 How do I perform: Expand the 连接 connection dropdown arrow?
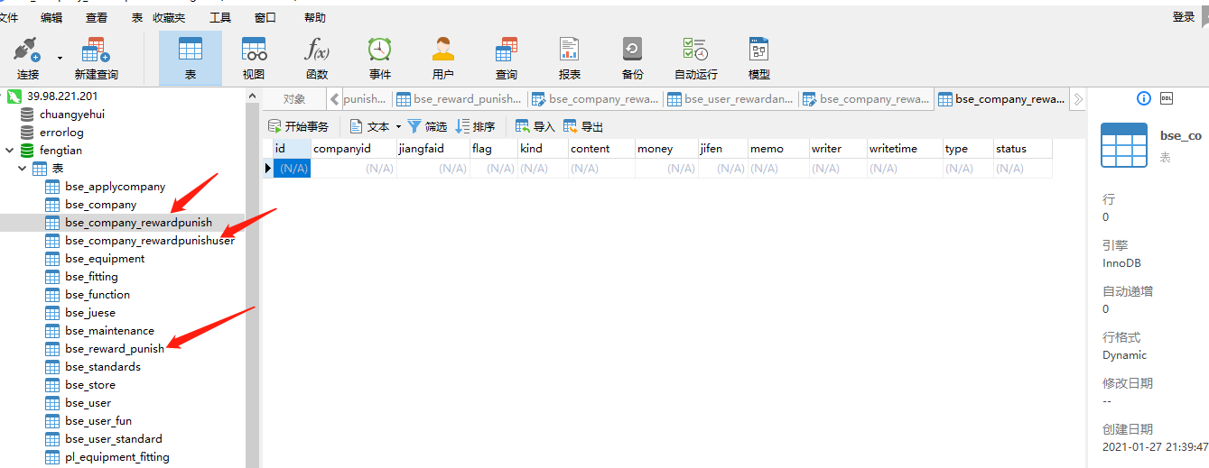click(x=60, y=58)
